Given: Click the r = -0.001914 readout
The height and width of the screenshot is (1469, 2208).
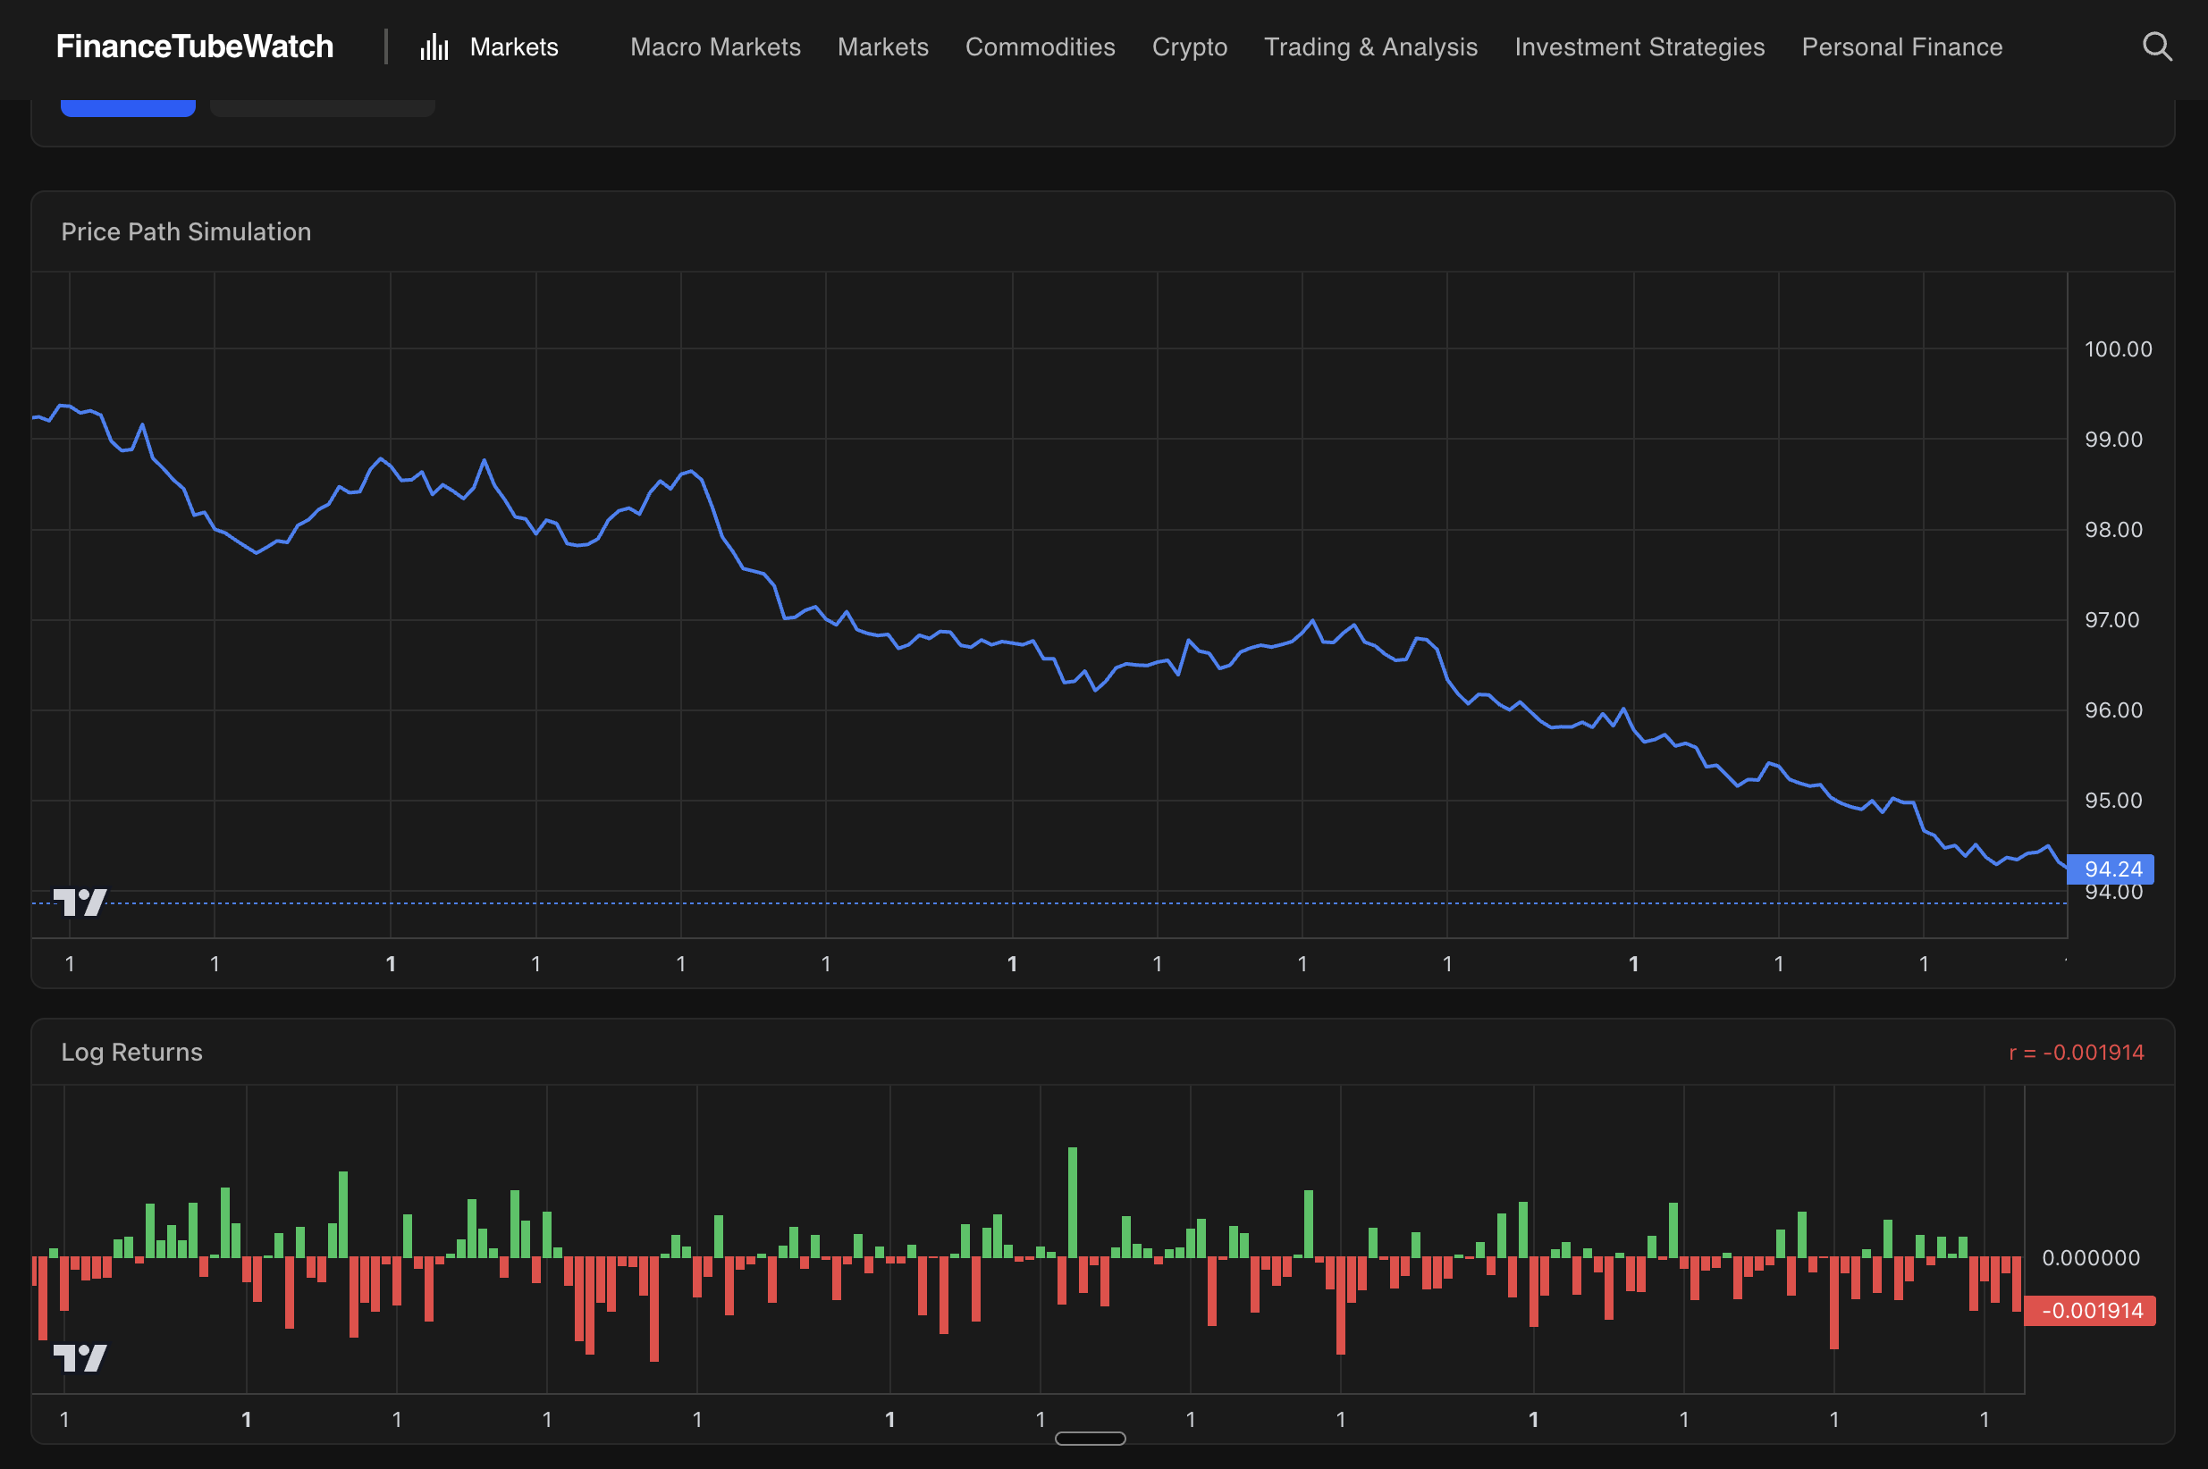Looking at the screenshot, I should tap(2076, 1052).
